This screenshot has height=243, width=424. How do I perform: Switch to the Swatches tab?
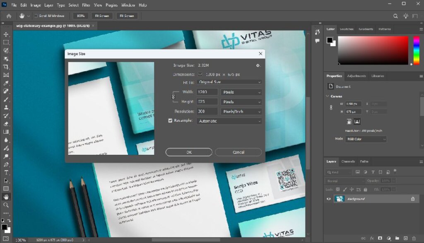coord(347,29)
